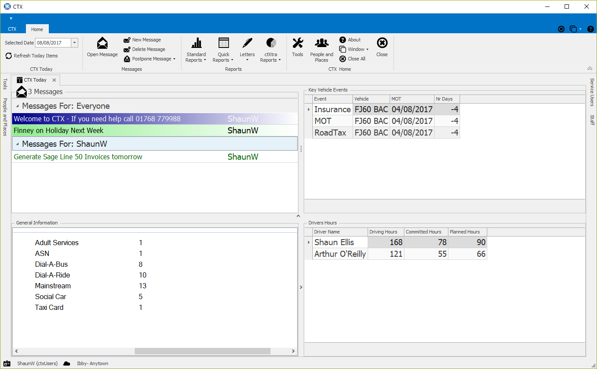Switch to the CTX ribbon tab
The height and width of the screenshot is (369, 597).
pos(12,29)
